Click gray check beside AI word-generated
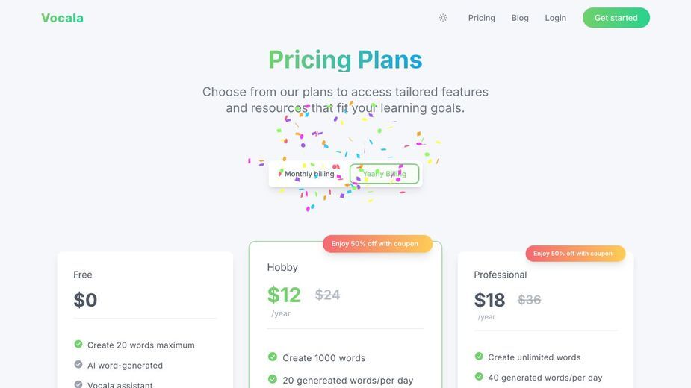Screen dimensions: 691x388 [x=78, y=365]
